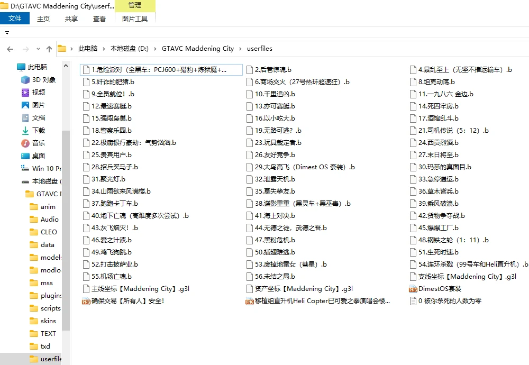Select file 1.危险派对 icon

pos(86,70)
